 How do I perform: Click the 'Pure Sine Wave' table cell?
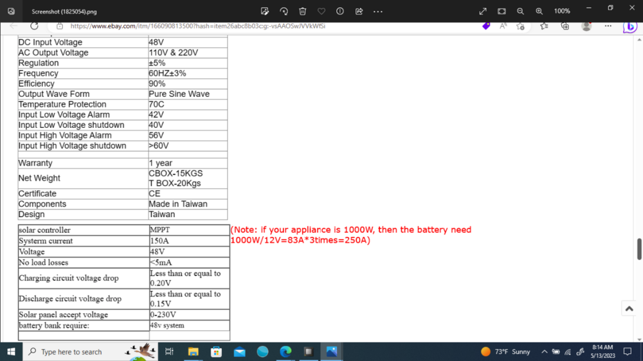(187, 94)
